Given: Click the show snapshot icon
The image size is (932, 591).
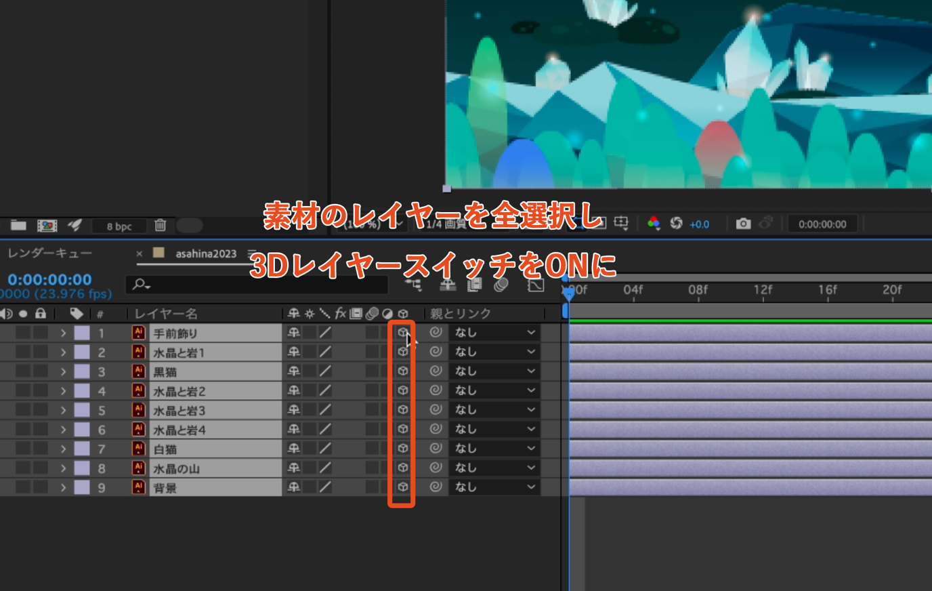Looking at the screenshot, I should coord(766,224).
